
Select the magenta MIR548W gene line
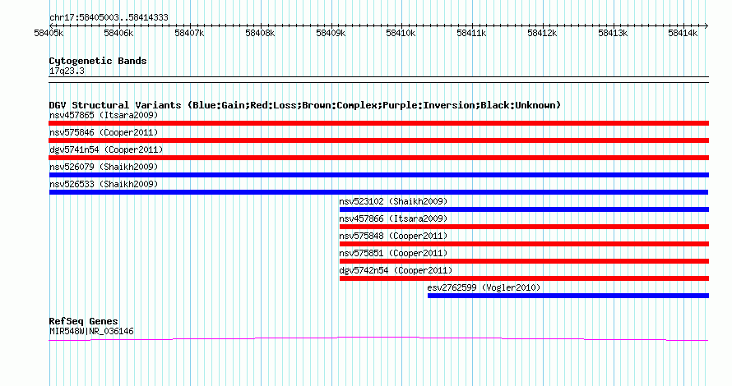point(378,339)
